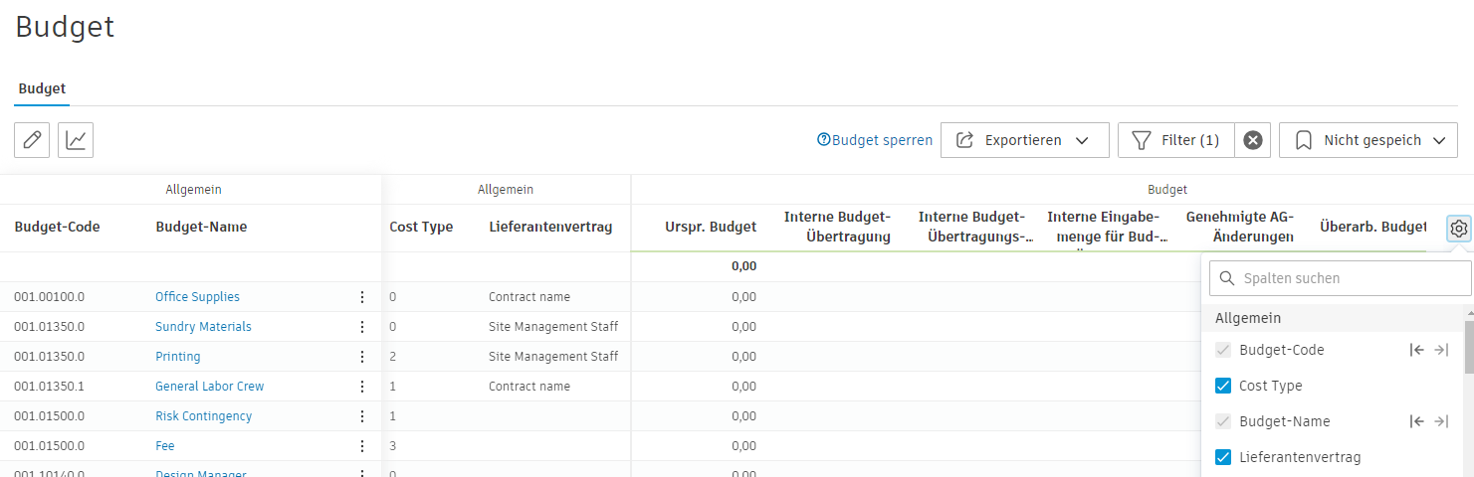Viewport: 1474px width, 477px height.
Task: Click the Budget sperren link
Action: (x=882, y=140)
